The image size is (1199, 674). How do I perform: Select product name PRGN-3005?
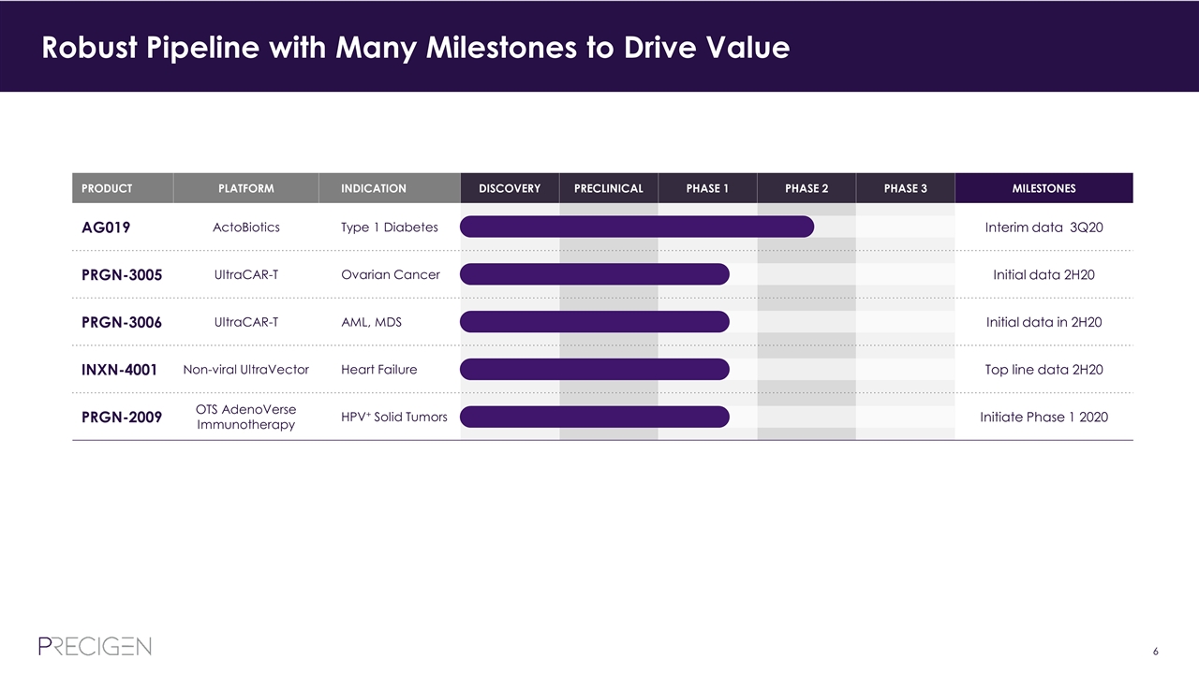click(x=122, y=275)
